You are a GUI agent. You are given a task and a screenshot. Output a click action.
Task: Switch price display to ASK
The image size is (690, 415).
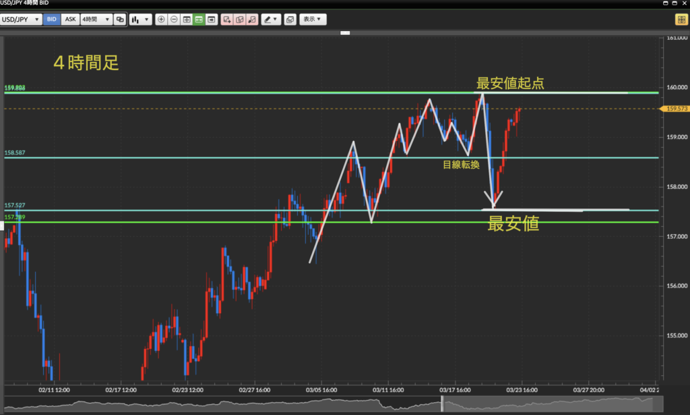70,20
